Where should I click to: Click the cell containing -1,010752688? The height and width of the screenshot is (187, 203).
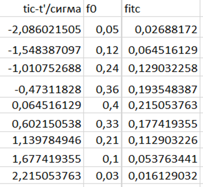(x=42, y=67)
